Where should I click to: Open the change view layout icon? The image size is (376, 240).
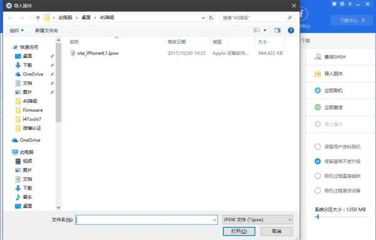pyautogui.click(x=257, y=31)
